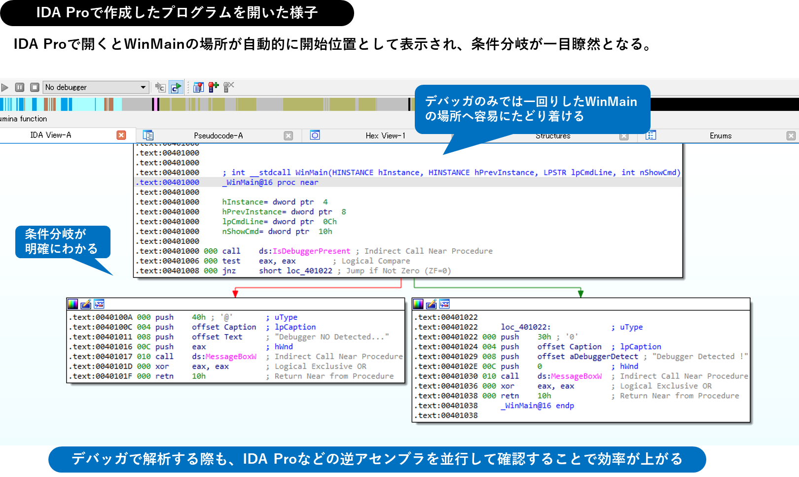Click the loc_401022: label in the right node
The image size is (799, 477).
(x=526, y=327)
